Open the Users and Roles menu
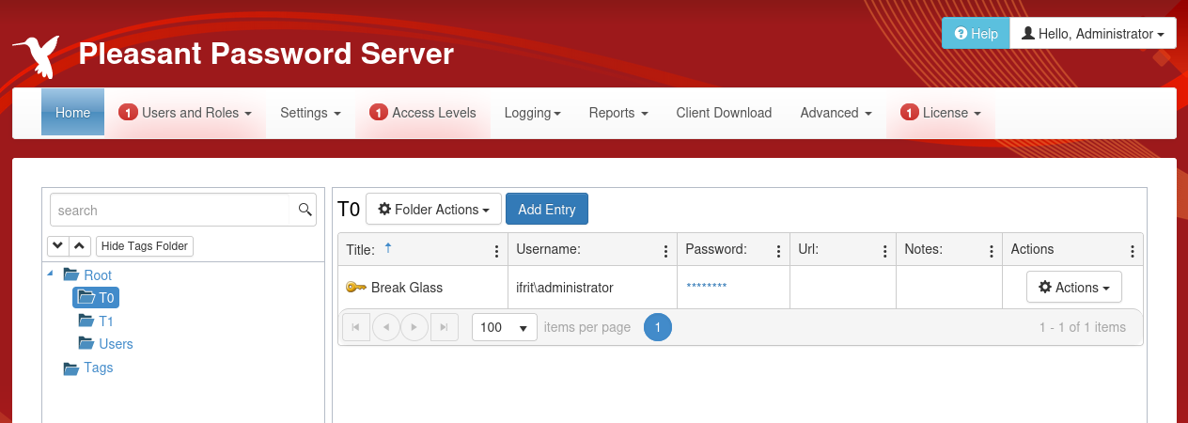 point(185,113)
